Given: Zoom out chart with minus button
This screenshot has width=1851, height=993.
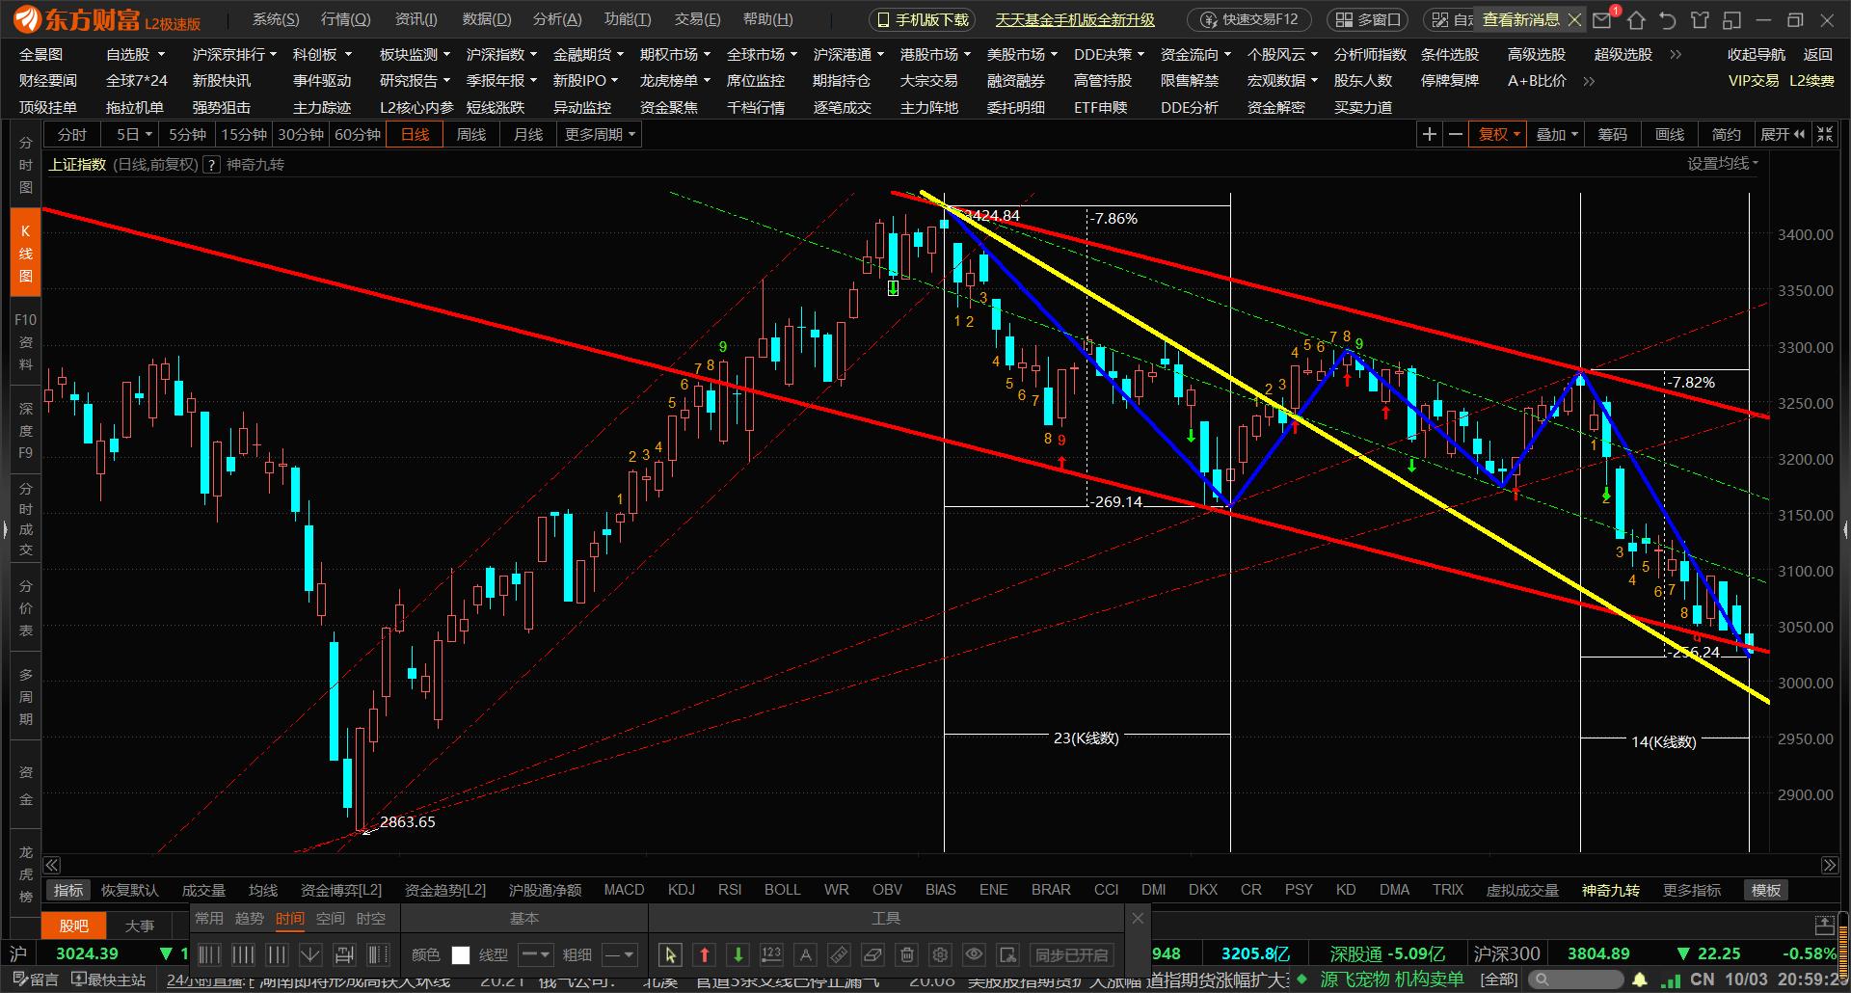Looking at the screenshot, I should click(1456, 134).
